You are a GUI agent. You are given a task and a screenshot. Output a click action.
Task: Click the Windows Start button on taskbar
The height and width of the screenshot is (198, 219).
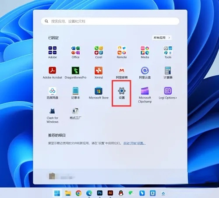pyautogui.click(x=57, y=193)
